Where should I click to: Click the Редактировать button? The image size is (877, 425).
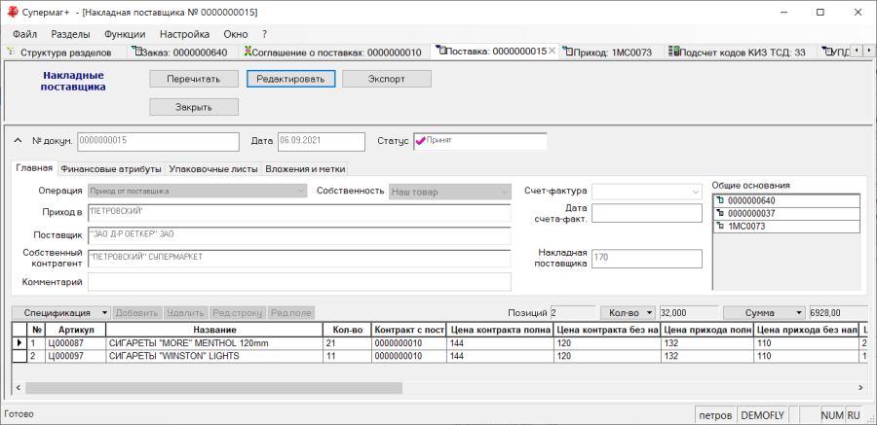point(290,79)
